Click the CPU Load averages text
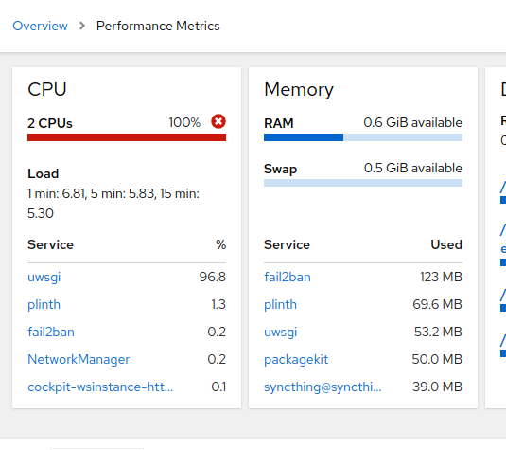The height and width of the screenshot is (450, 506). pyautogui.click(x=113, y=204)
